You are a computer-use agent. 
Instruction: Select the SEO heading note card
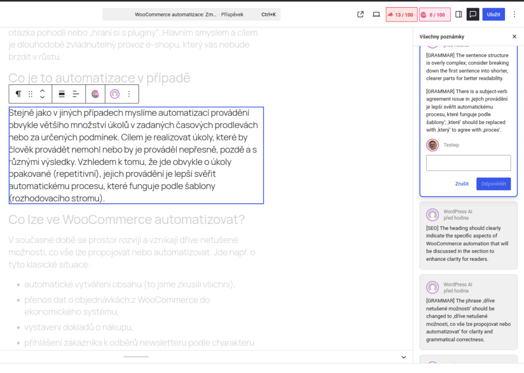pos(468,236)
